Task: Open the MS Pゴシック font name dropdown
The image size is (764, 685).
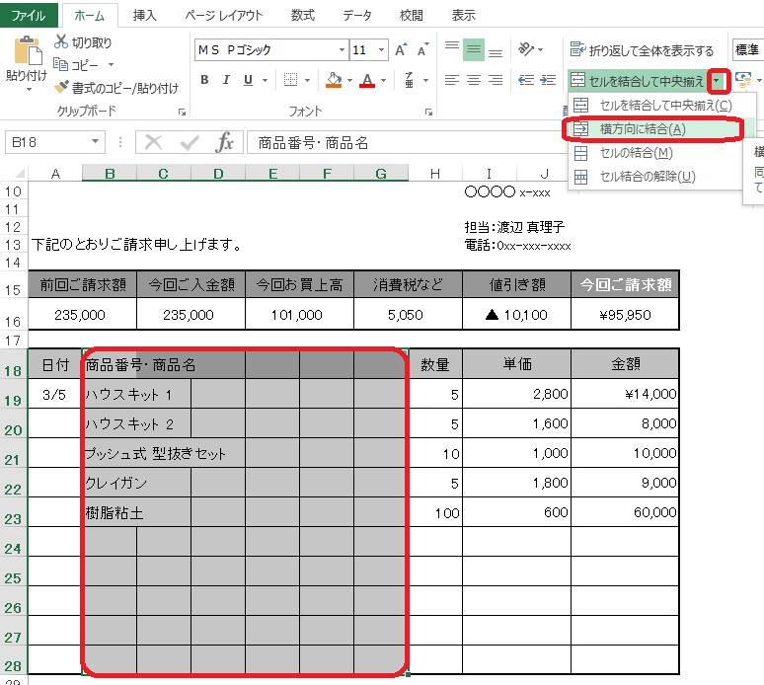Action: pos(342,50)
